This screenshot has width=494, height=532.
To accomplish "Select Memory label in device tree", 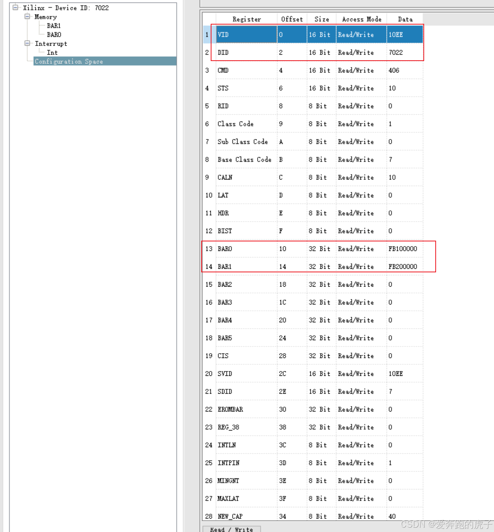I will point(46,17).
